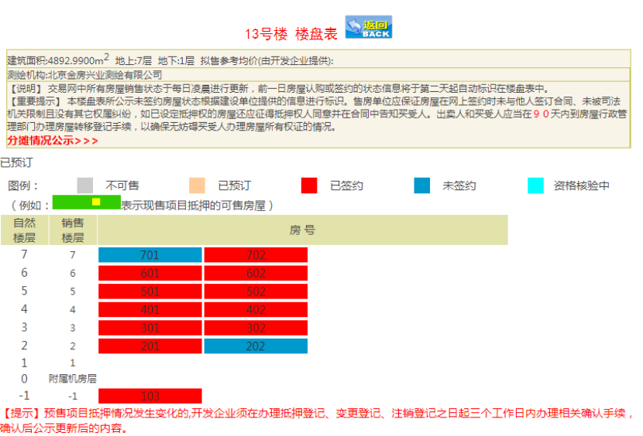Click the 资格核验中 legend label

coord(582,186)
